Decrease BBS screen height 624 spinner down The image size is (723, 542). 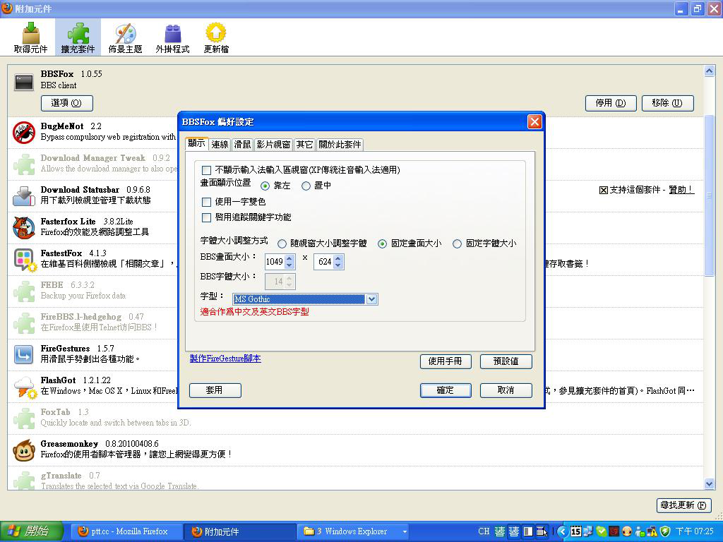click(338, 265)
